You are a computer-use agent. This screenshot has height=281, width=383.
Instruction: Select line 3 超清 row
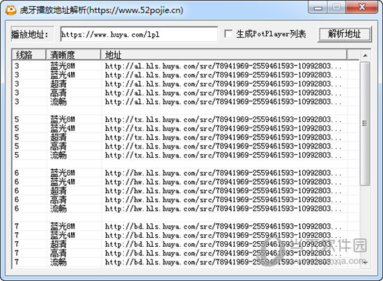coord(186,84)
